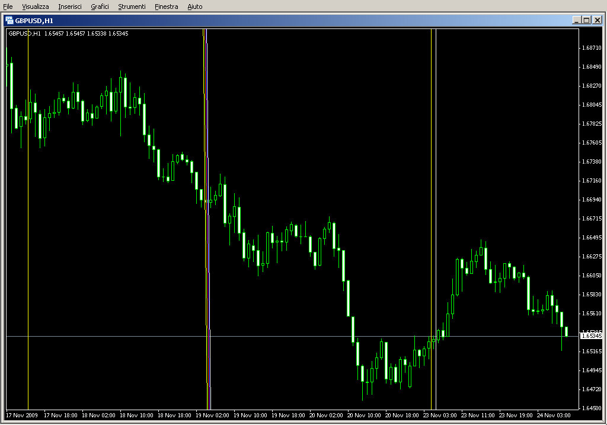Open the Finestra menu
This screenshot has height=425, width=607.
pyautogui.click(x=166, y=7)
